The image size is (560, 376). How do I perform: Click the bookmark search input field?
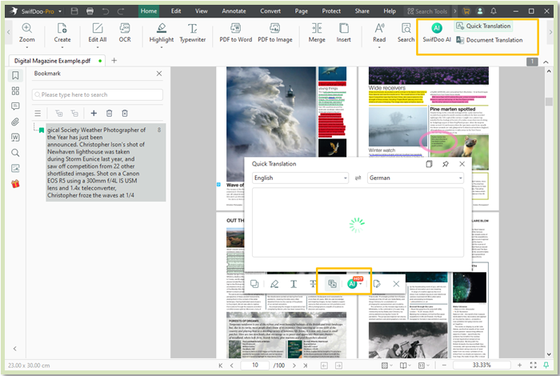coord(96,94)
